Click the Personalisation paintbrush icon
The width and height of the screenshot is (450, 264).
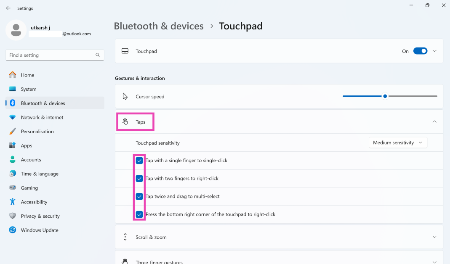click(13, 132)
